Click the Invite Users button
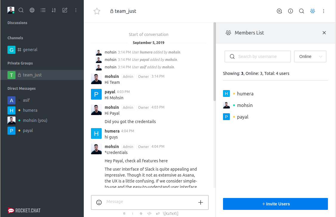This screenshot has width=336, height=217. click(x=275, y=204)
